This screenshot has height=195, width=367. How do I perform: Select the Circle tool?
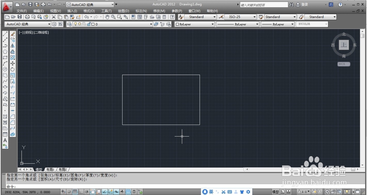[5, 69]
